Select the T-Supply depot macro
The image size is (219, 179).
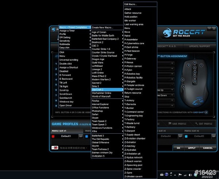tap(140, 135)
